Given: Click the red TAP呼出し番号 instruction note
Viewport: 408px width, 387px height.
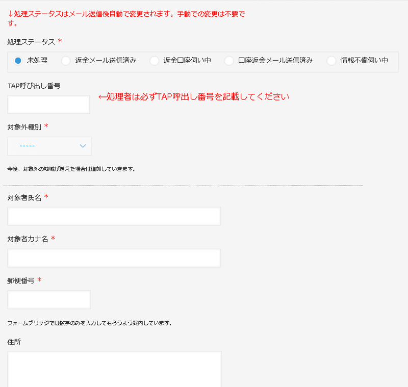Looking at the screenshot, I should click(194, 97).
